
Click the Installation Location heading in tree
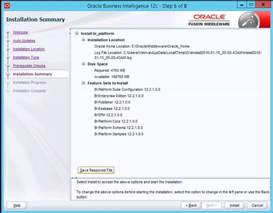106,40
